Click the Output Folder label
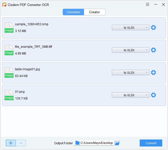 63,143
